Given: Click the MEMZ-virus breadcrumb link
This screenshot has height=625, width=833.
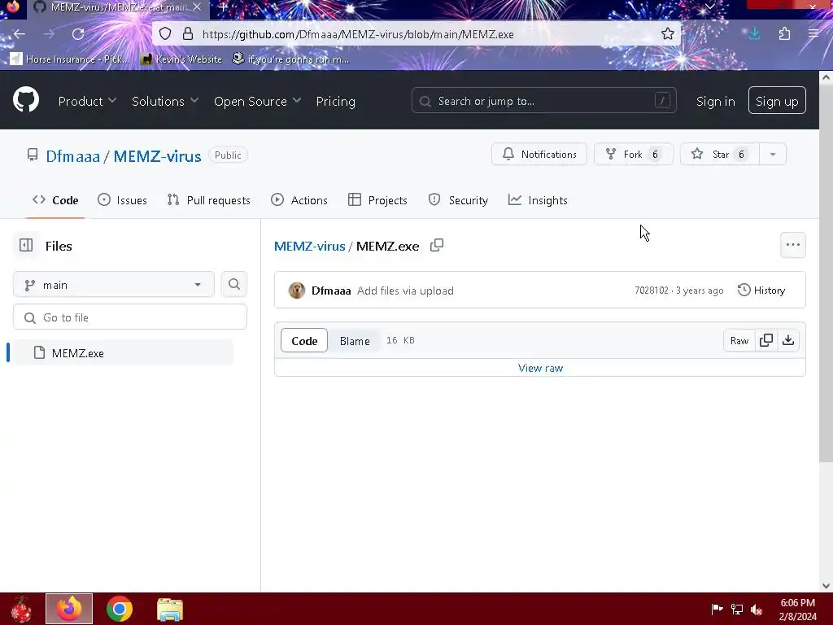Looking at the screenshot, I should point(310,246).
